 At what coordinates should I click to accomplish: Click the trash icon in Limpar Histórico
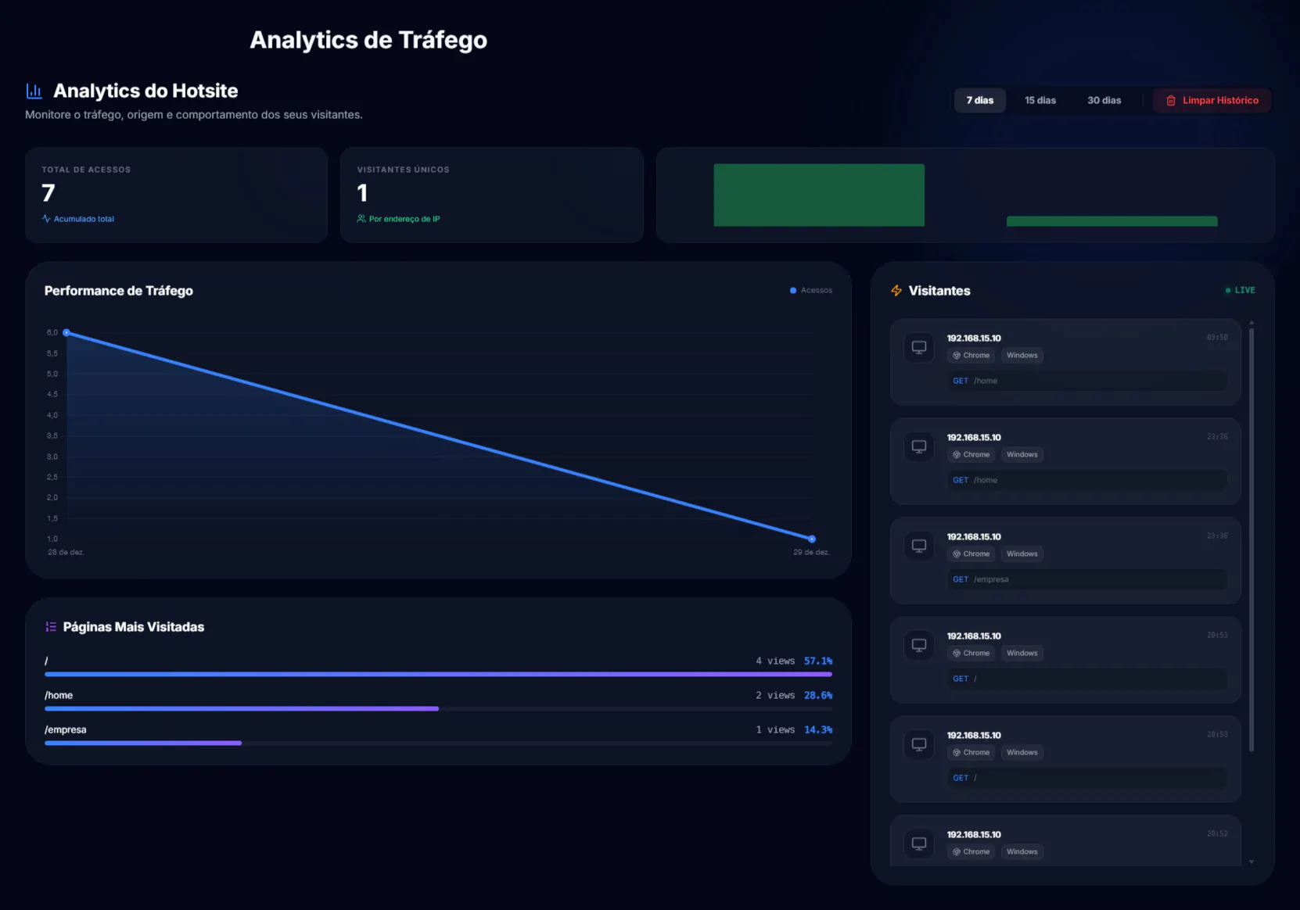[1170, 101]
